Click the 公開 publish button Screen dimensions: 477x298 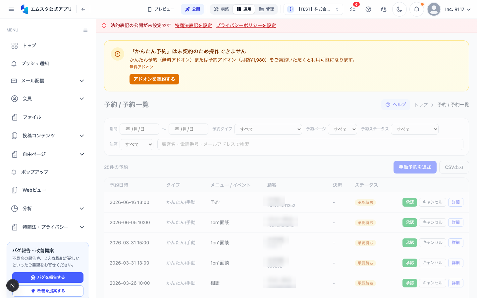(x=192, y=9)
